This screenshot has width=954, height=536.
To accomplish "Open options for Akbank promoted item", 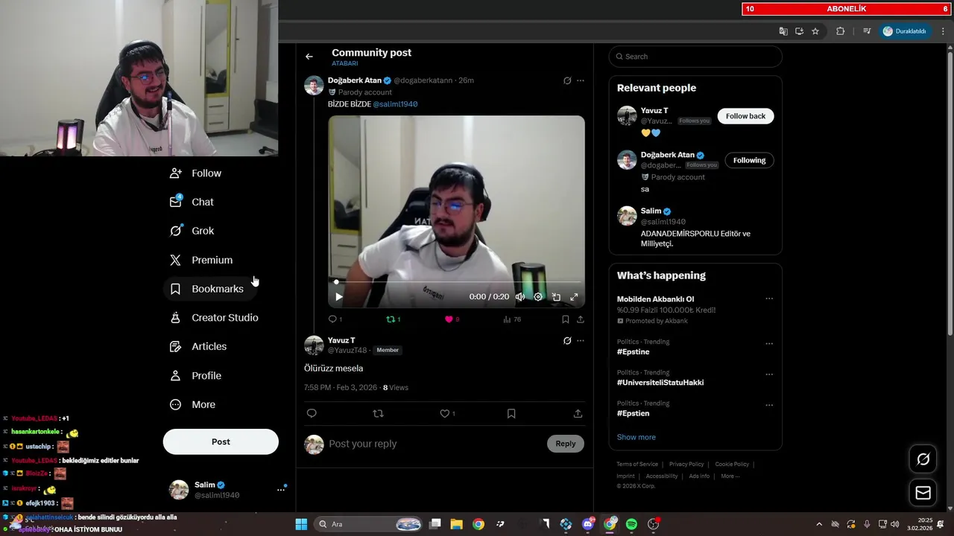I will click(x=769, y=299).
